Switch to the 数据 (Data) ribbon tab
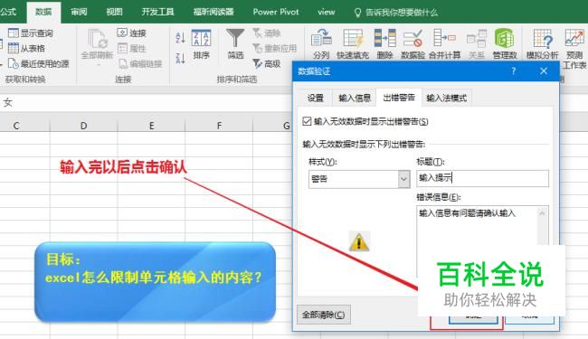588x339 pixels. point(43,12)
